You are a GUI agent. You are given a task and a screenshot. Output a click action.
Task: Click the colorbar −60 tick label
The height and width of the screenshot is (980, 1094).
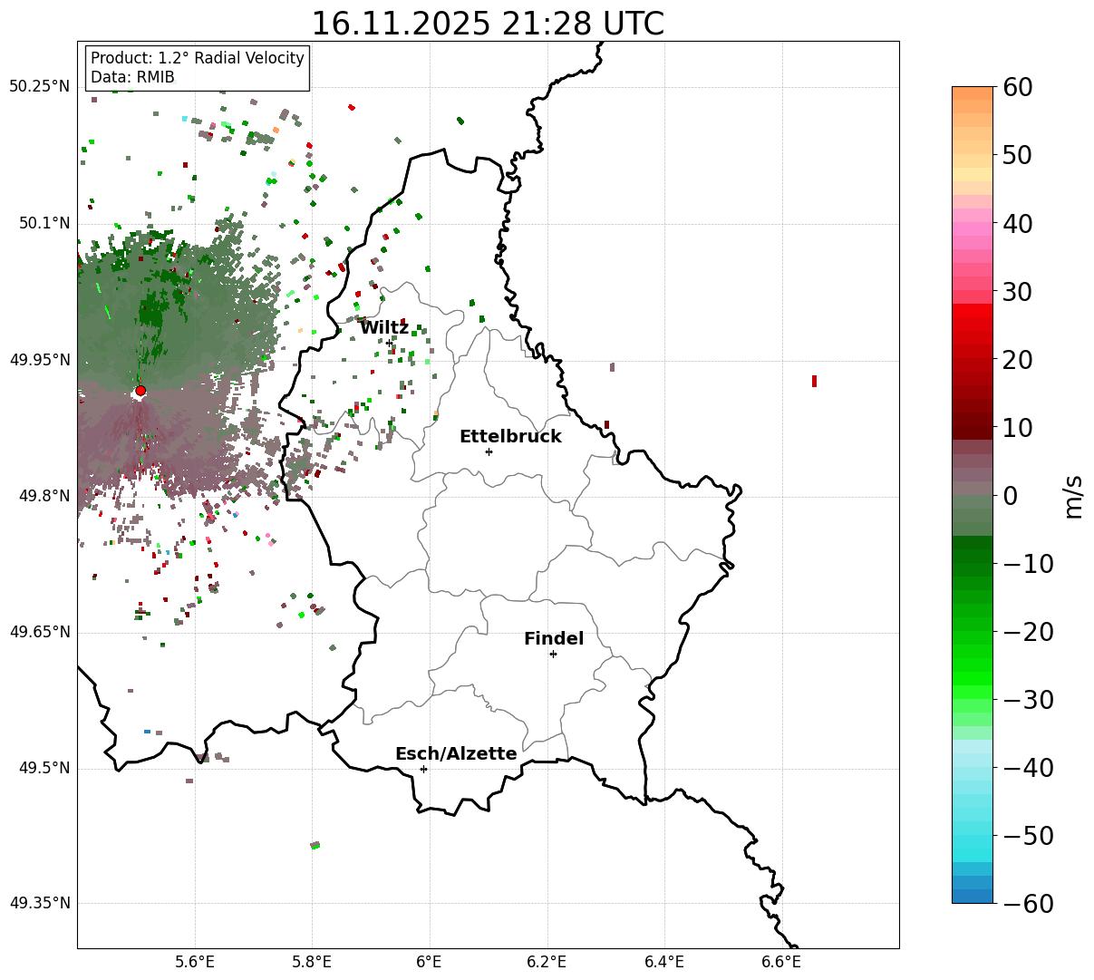click(x=1028, y=903)
